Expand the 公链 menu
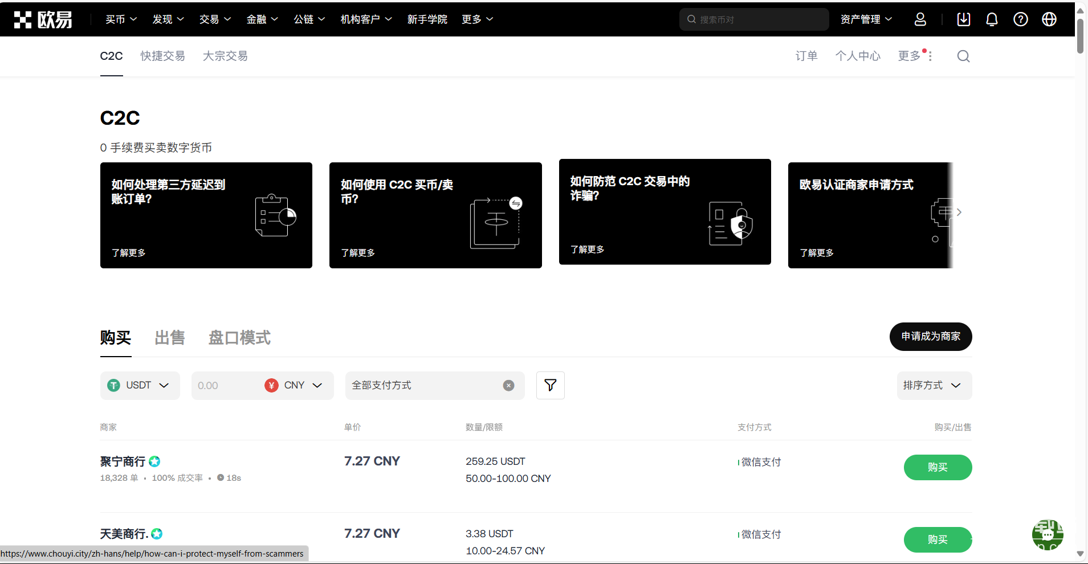1088x564 pixels. click(309, 19)
